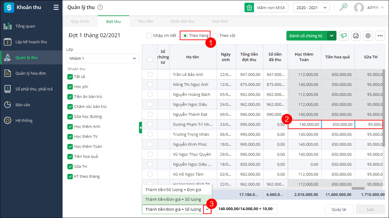Screen dimensions: 389x218
Task: Click the Đánh số chứng từ button
Action: click(x=306, y=36)
